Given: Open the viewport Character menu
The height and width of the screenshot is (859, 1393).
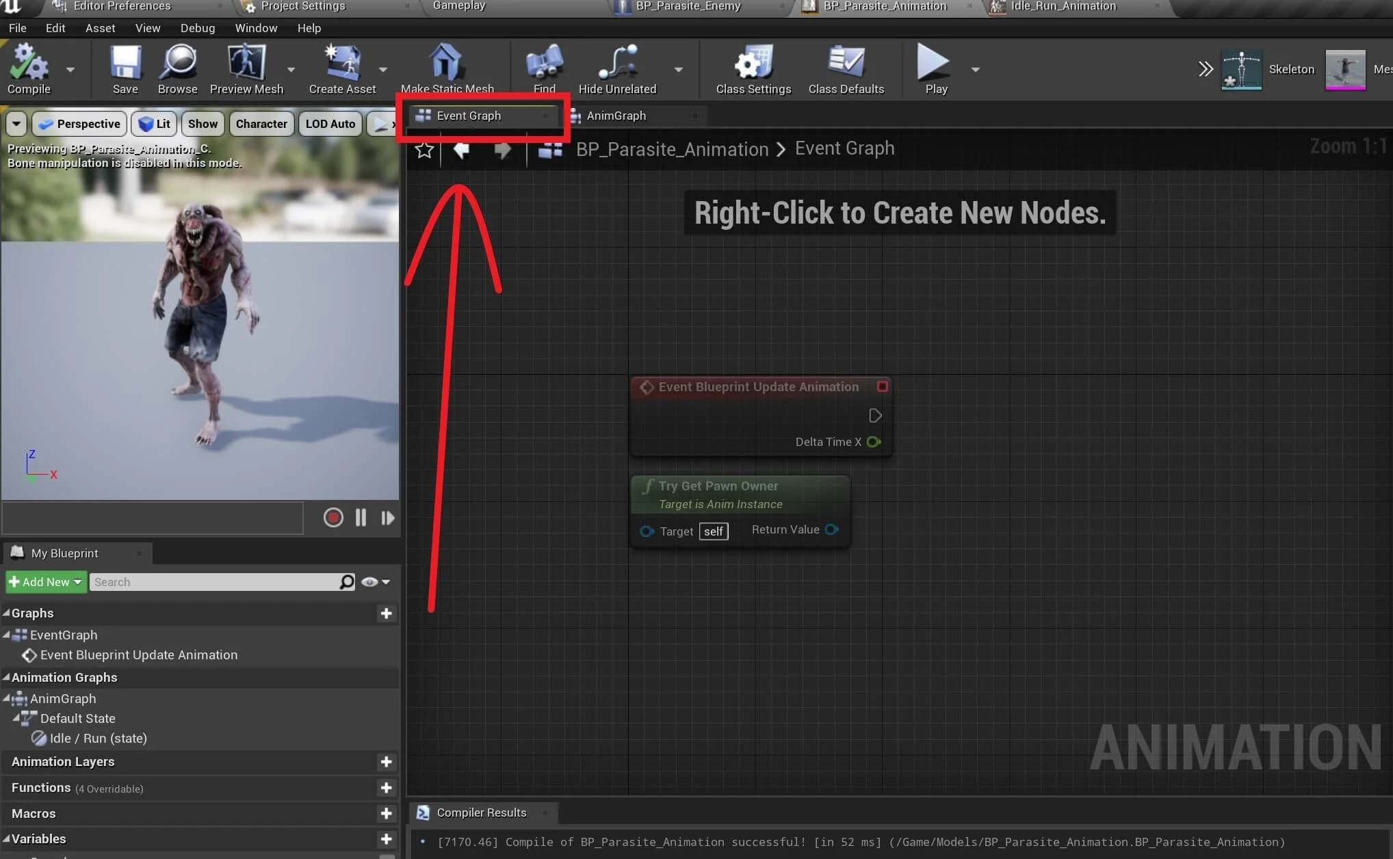Looking at the screenshot, I should point(261,124).
